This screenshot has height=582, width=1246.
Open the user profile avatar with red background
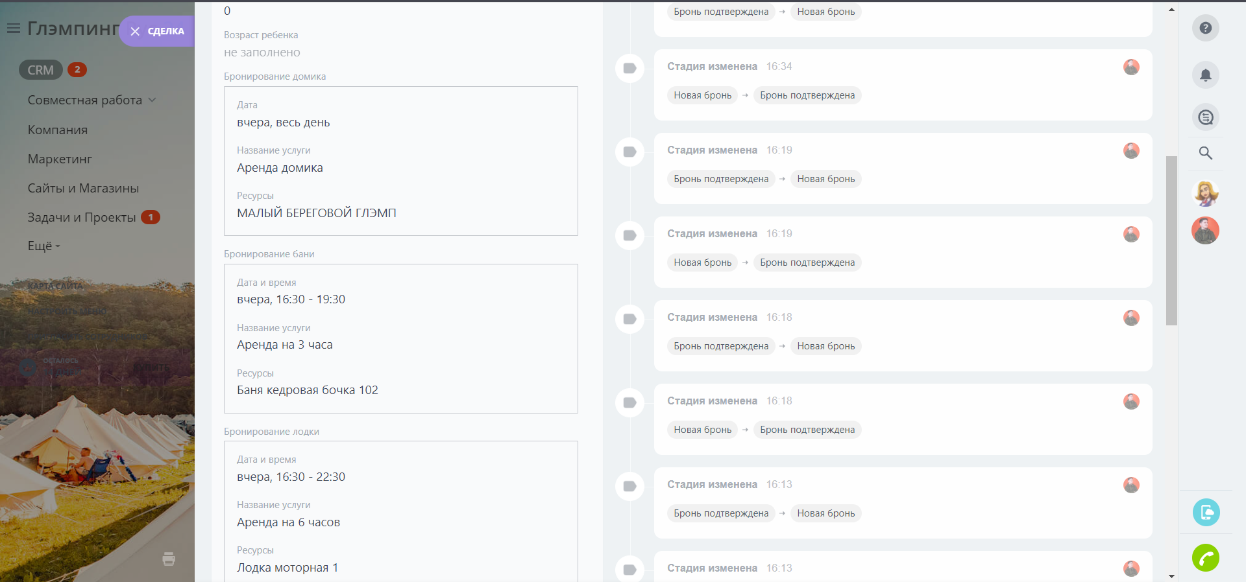1205,231
